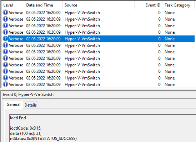Image resolution: width=196 pixels, height=142 pixels.
Task: Click the Verbose icon of the second-to-last event
Action: pos(5,78)
